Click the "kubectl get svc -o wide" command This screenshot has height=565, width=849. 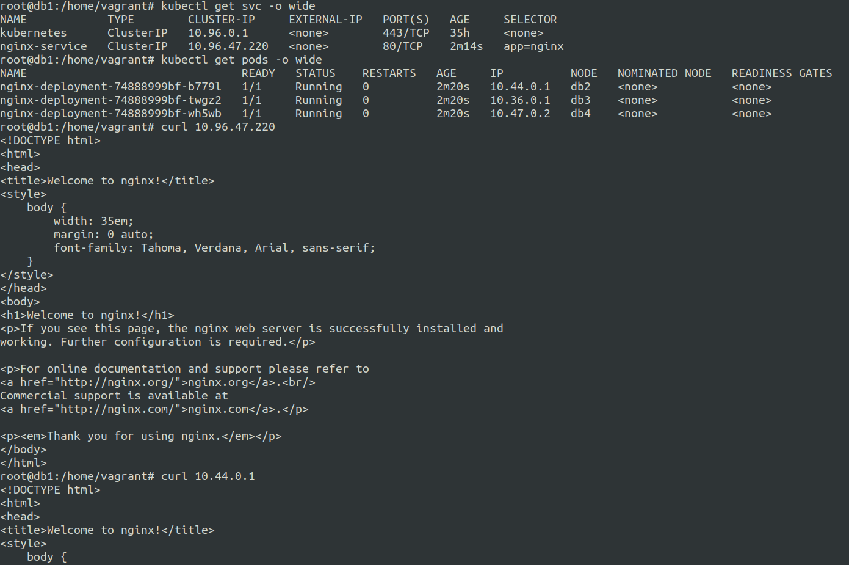coord(238,6)
